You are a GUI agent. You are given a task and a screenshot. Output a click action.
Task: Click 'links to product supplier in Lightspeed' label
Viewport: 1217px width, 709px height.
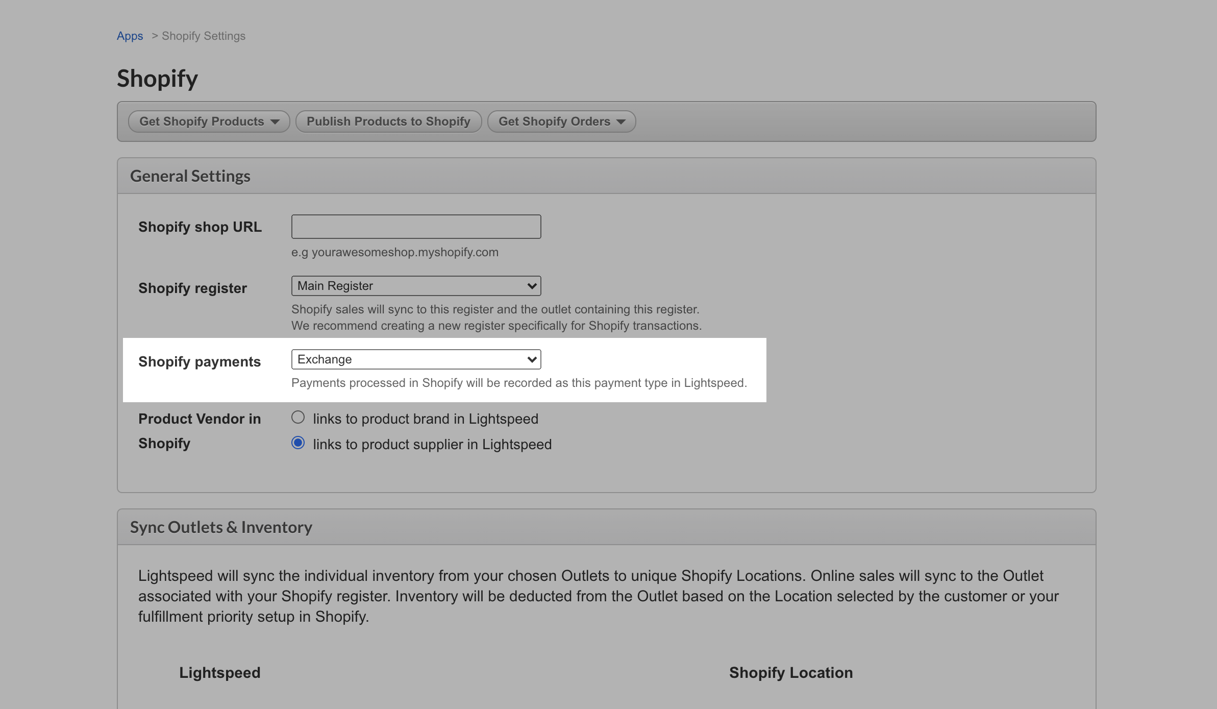(432, 445)
